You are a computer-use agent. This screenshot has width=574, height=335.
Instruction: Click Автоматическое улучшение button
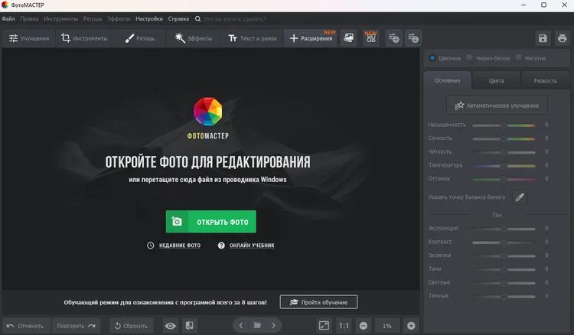[x=497, y=106]
